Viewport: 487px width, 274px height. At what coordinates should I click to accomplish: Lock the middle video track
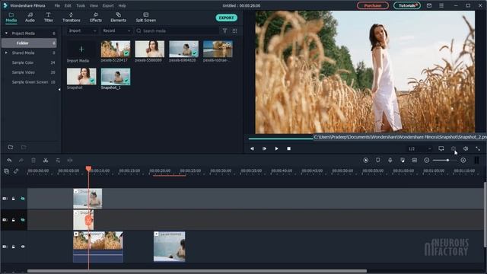(14, 220)
